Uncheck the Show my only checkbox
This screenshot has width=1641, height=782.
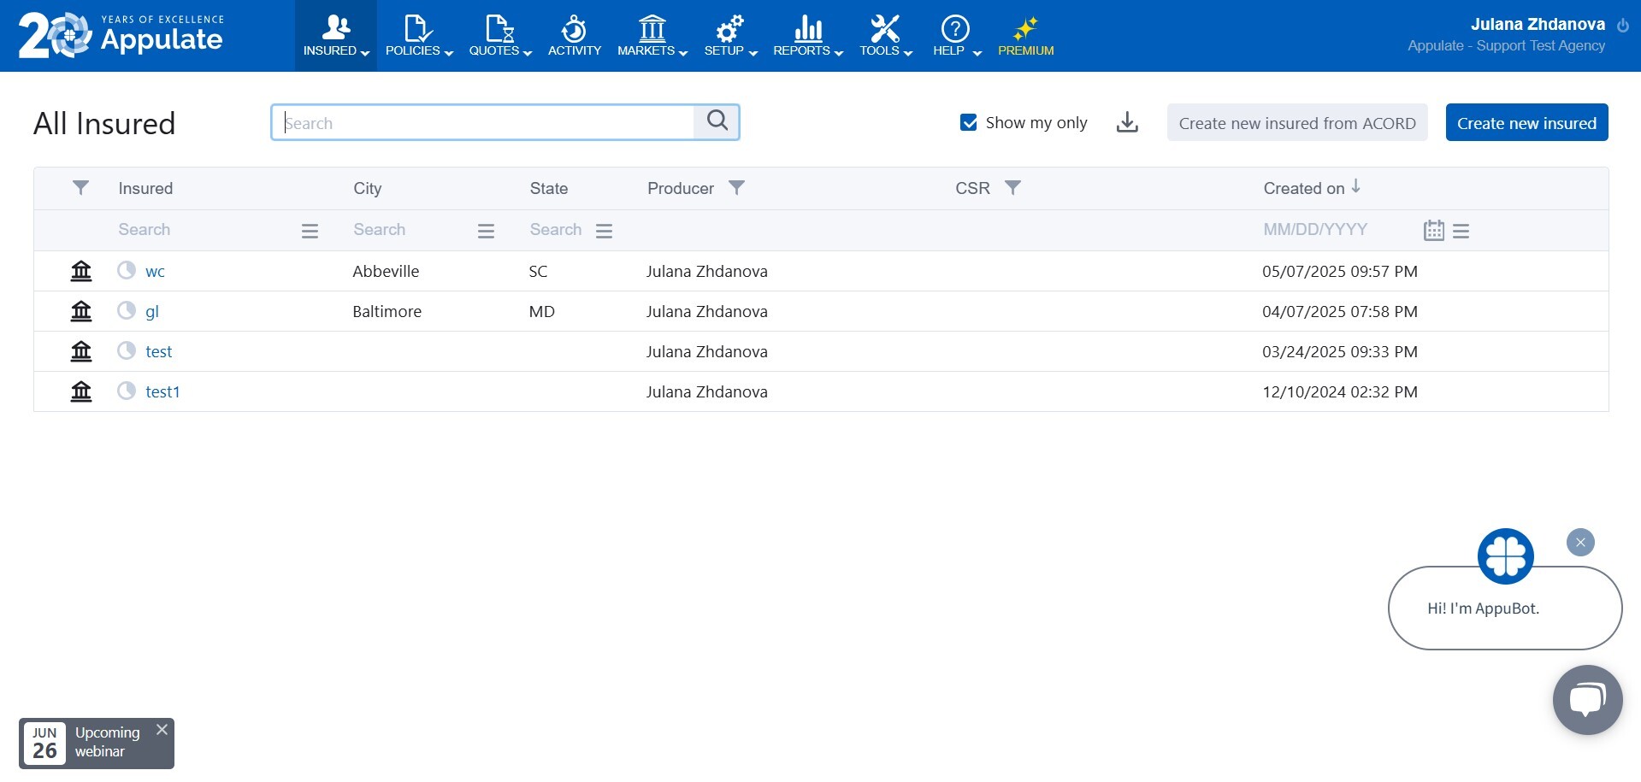point(969,123)
